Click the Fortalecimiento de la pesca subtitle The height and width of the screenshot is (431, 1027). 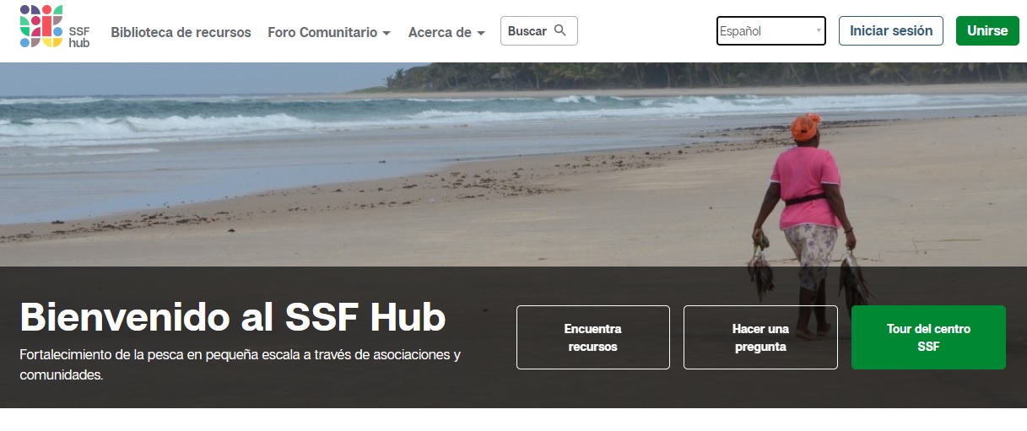click(x=241, y=364)
